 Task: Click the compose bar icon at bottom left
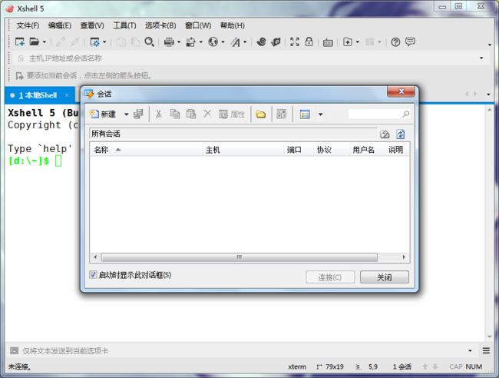pyautogui.click(x=14, y=350)
